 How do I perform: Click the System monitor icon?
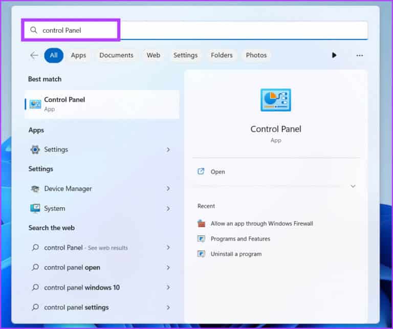[x=35, y=208]
